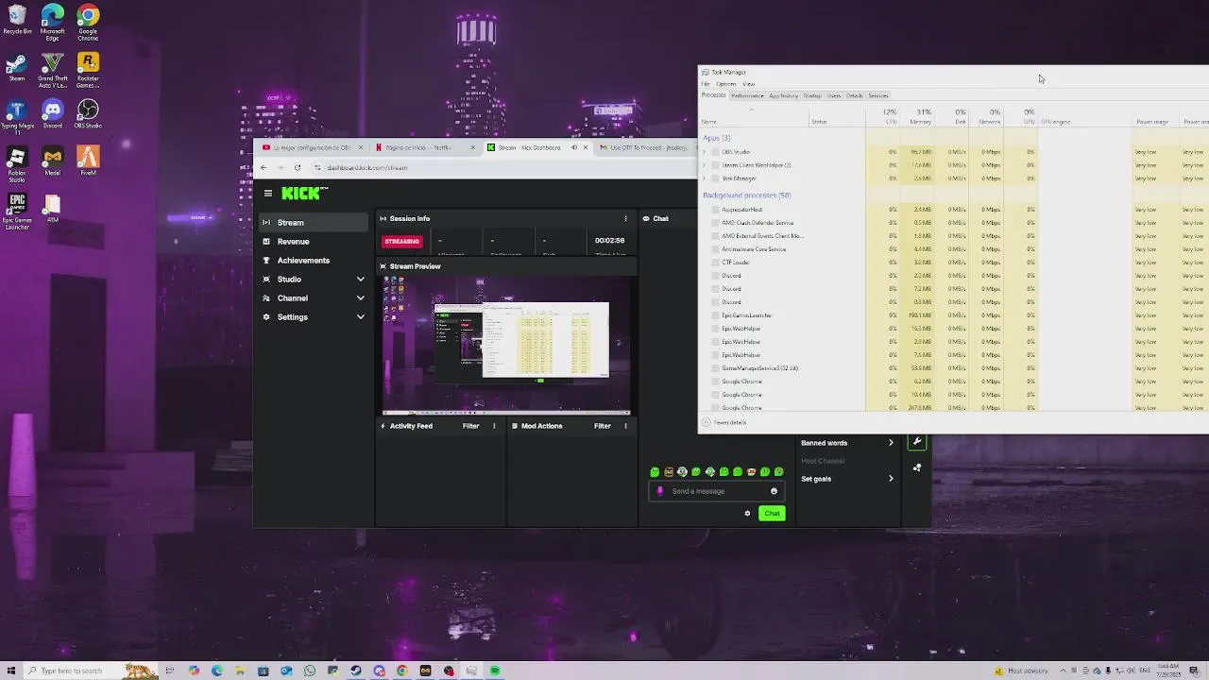
Task: Expand the Steam Client WebHelper row in Task Manager
Action: click(x=705, y=165)
